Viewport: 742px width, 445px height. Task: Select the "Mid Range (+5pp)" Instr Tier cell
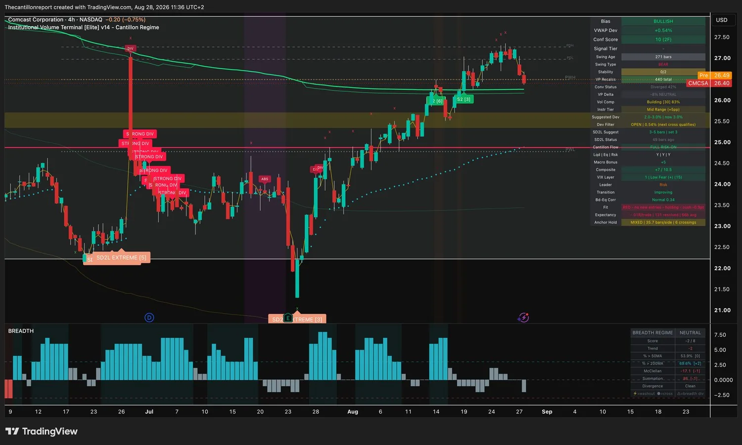(663, 110)
